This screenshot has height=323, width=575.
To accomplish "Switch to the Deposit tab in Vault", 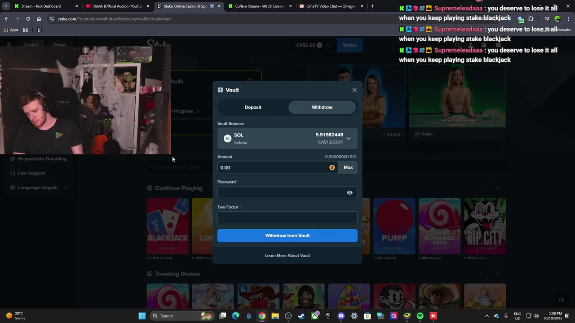I will coord(253,107).
